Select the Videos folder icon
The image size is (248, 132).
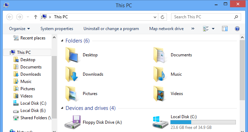[x=159, y=94]
